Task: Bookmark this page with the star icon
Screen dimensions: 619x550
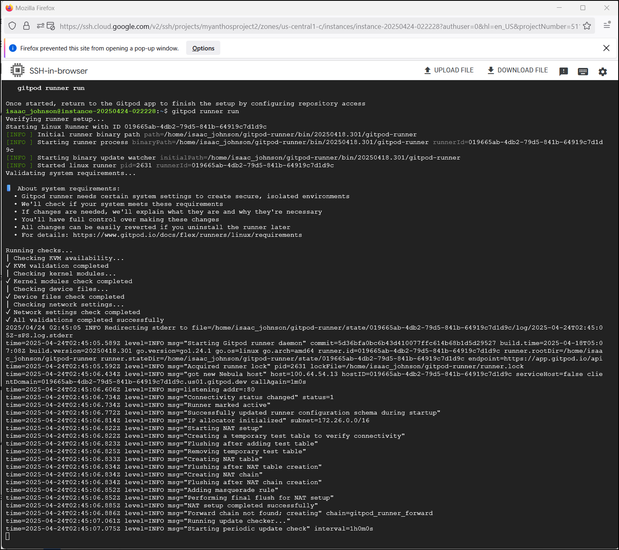Action: 587,26
